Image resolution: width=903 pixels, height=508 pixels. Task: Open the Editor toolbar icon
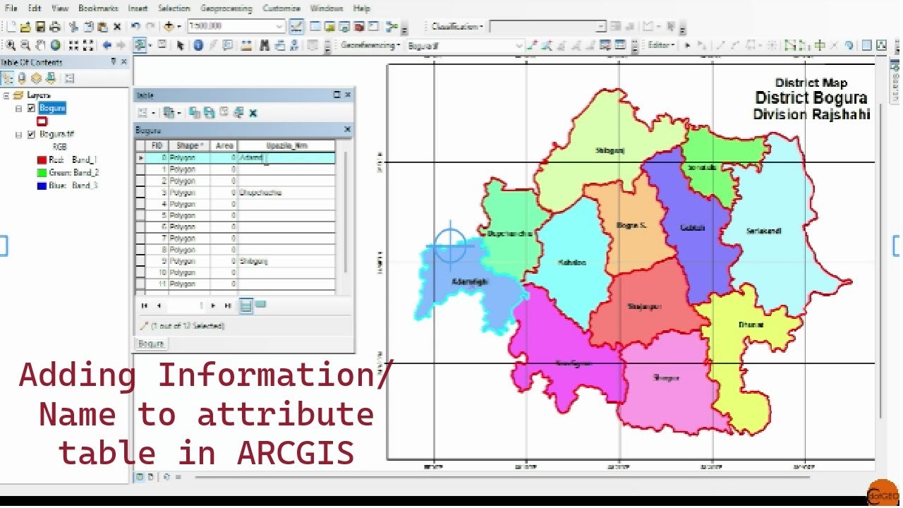(x=298, y=27)
